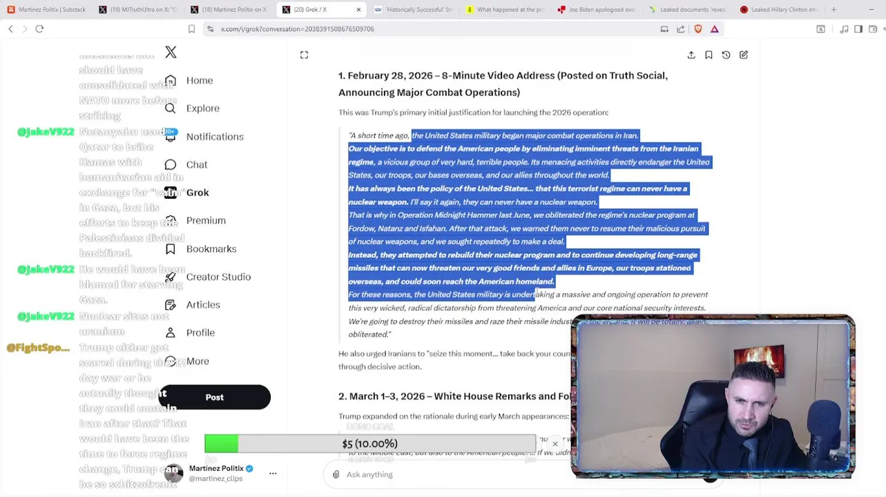
Task: Attach a file with the paperclip icon
Action: (336, 474)
